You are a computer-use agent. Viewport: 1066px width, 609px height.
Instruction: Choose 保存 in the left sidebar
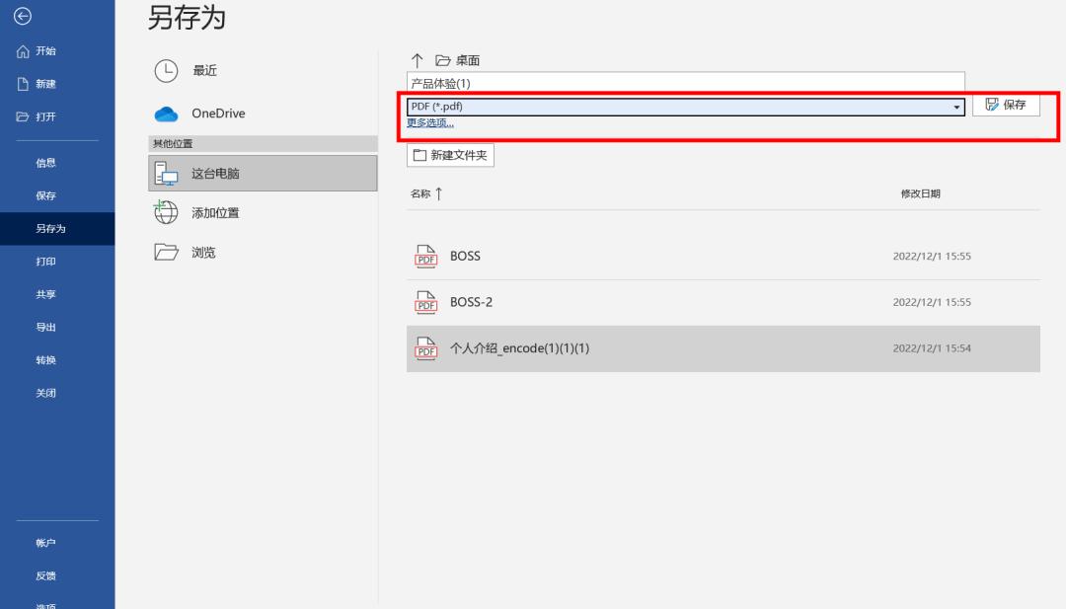(x=45, y=195)
